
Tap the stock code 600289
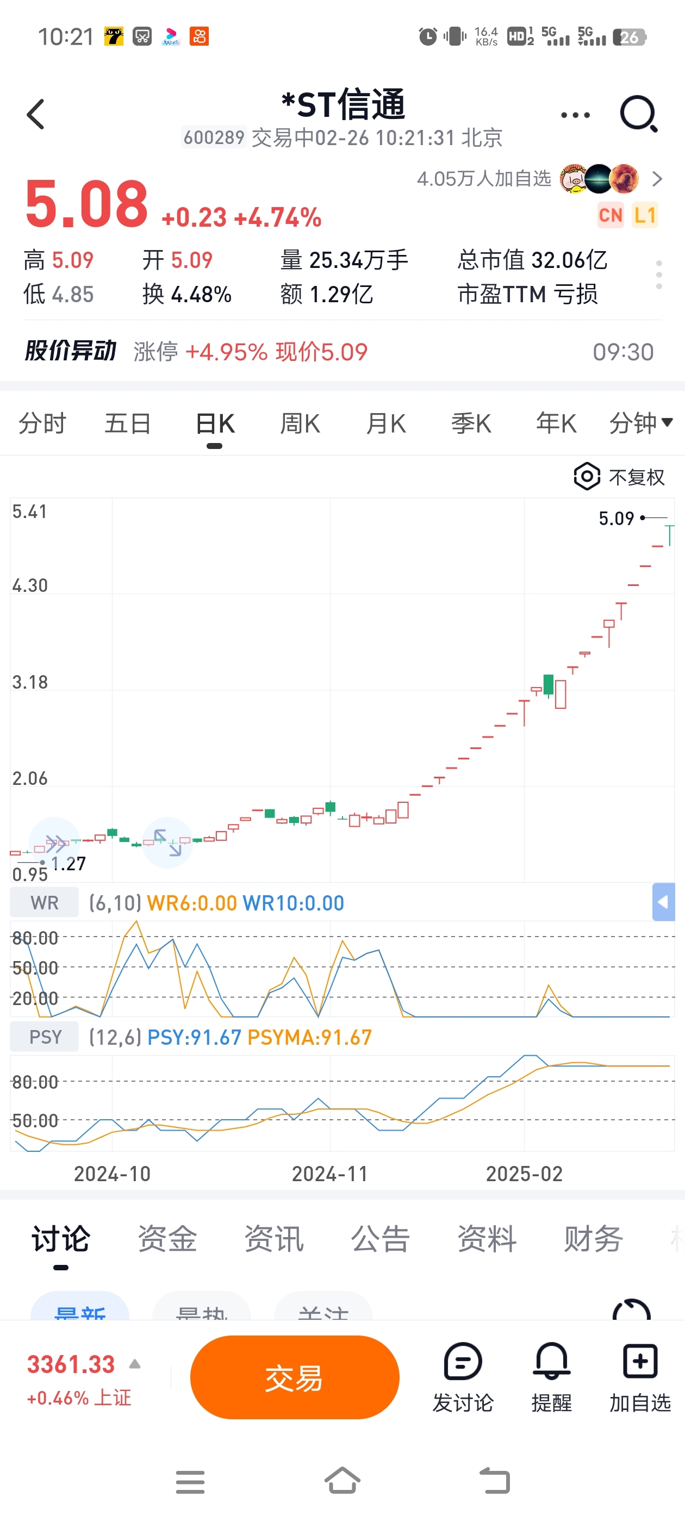tap(214, 137)
